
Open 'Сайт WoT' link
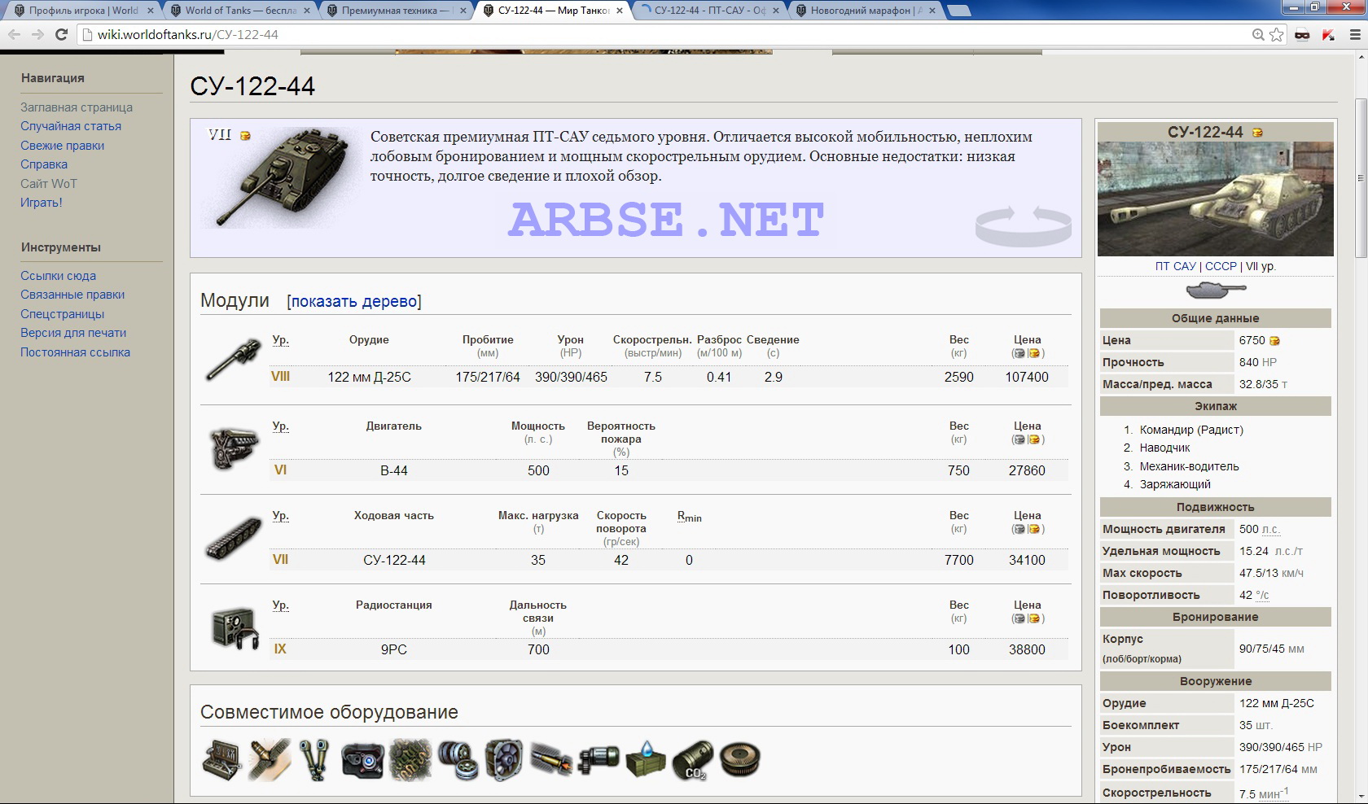(x=49, y=184)
